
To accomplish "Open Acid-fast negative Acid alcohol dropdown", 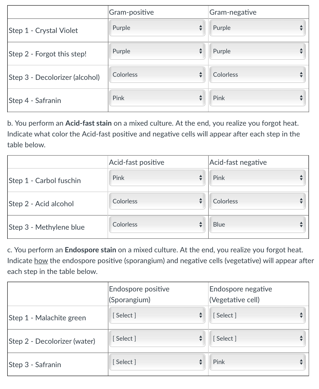I will click(257, 201).
